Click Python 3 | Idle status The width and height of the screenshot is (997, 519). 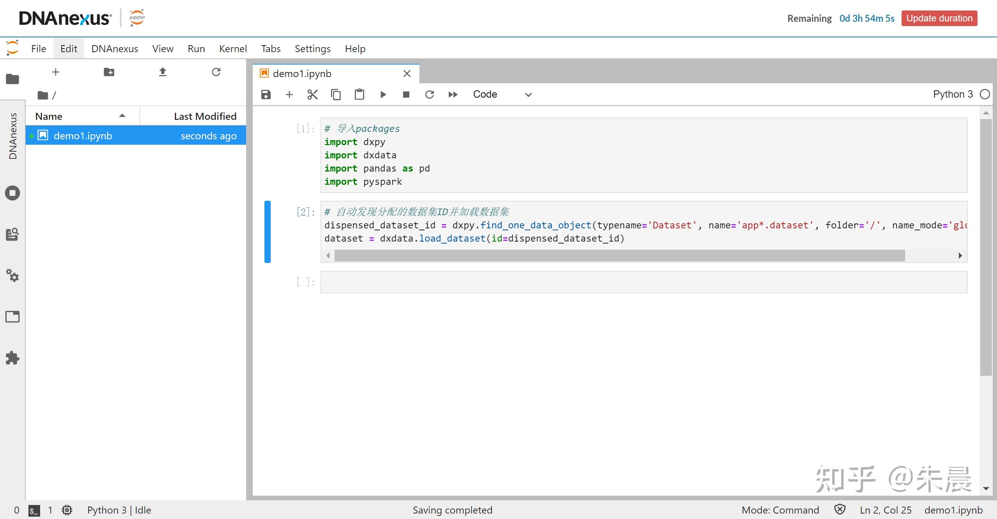coord(119,510)
